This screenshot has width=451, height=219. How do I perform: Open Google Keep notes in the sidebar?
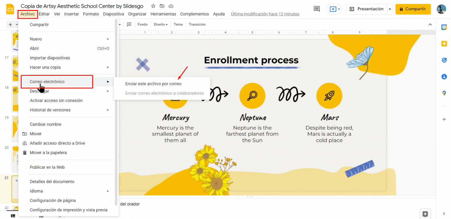[x=444, y=43]
